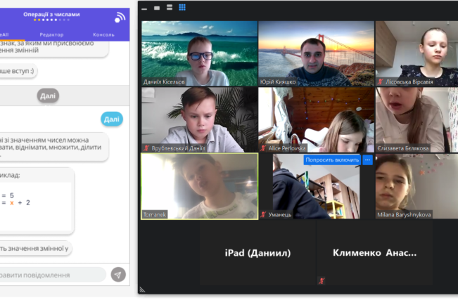
Task: Click the Операції з числами title
Action: coord(51,14)
